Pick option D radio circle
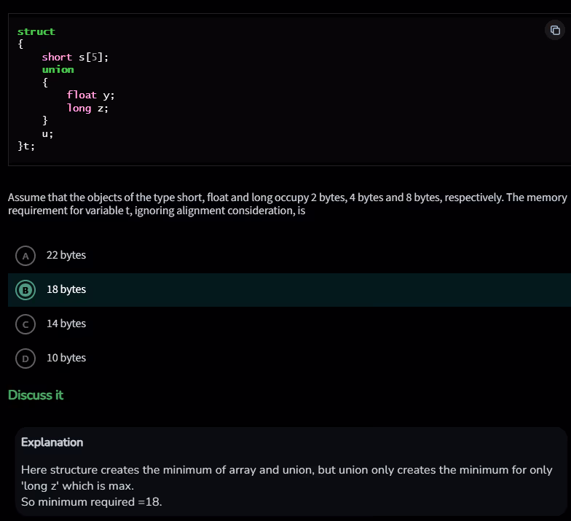The width and height of the screenshot is (571, 521). tap(25, 359)
